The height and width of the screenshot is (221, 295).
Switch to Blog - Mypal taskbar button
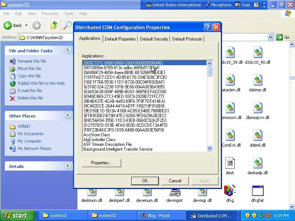[162, 215]
